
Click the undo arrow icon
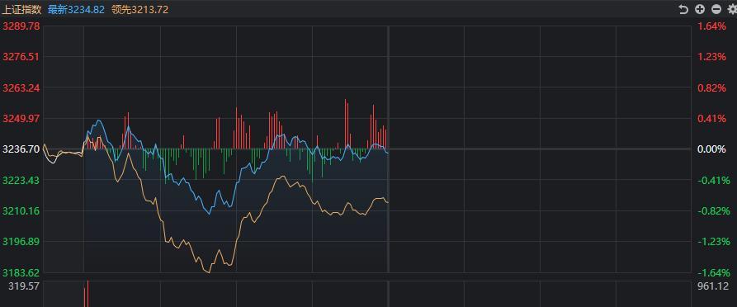pos(684,9)
